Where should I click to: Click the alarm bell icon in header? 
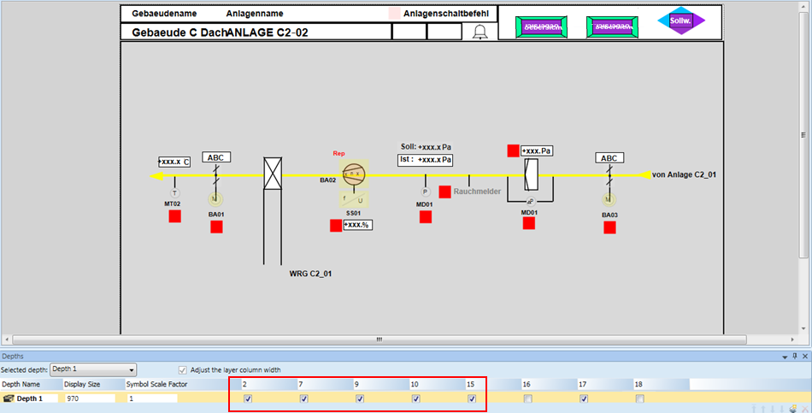480,32
